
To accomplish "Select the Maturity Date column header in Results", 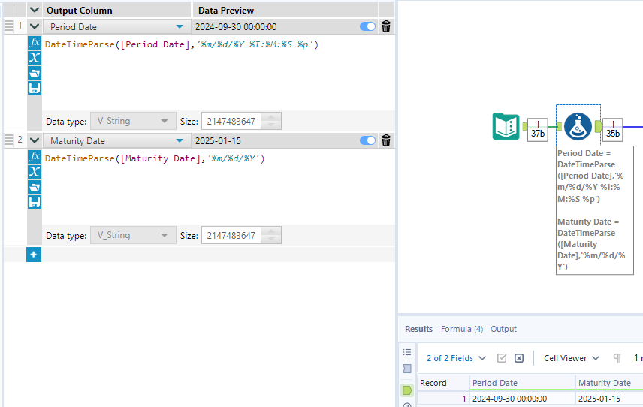I will coord(609,383).
